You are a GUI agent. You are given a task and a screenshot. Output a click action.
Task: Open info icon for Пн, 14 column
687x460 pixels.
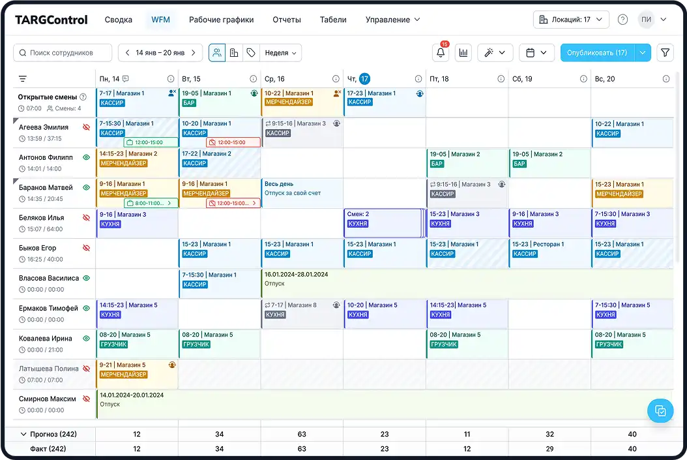click(x=171, y=79)
